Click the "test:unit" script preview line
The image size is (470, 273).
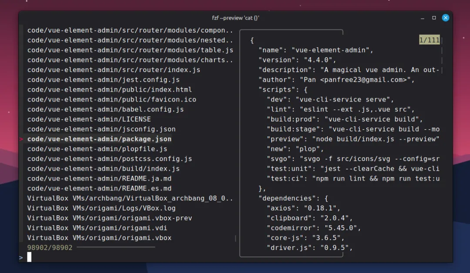[353, 168]
